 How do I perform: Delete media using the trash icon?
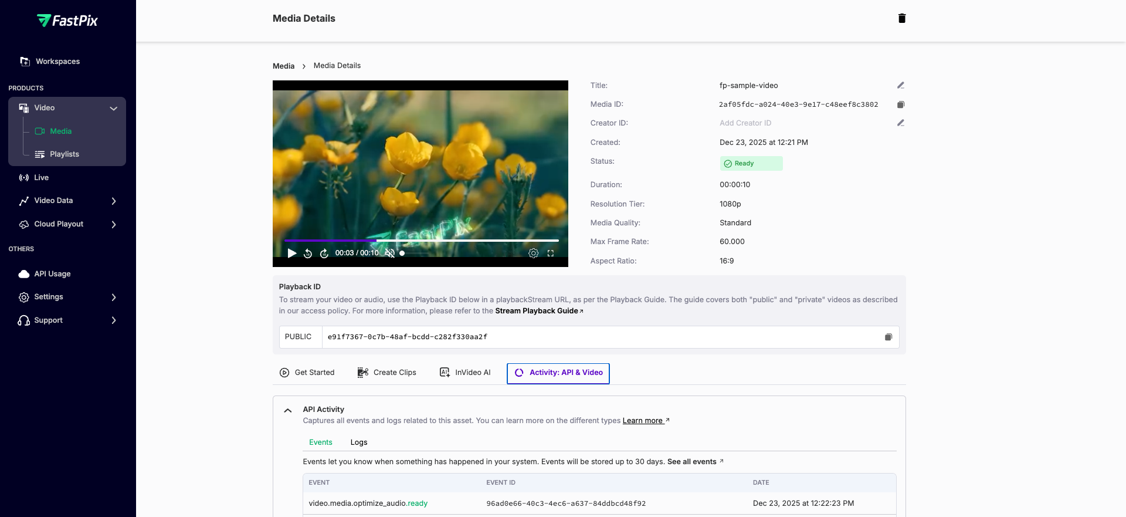(902, 18)
